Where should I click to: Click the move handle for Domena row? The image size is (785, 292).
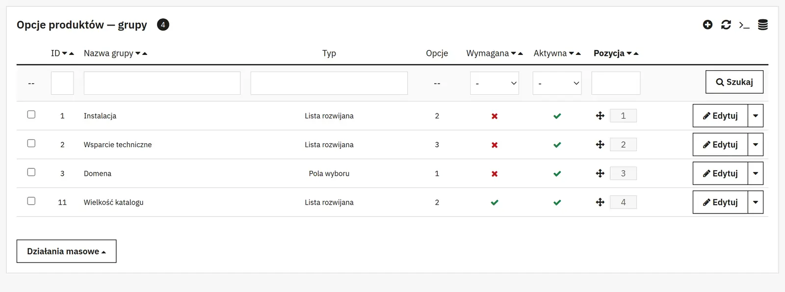pos(600,173)
